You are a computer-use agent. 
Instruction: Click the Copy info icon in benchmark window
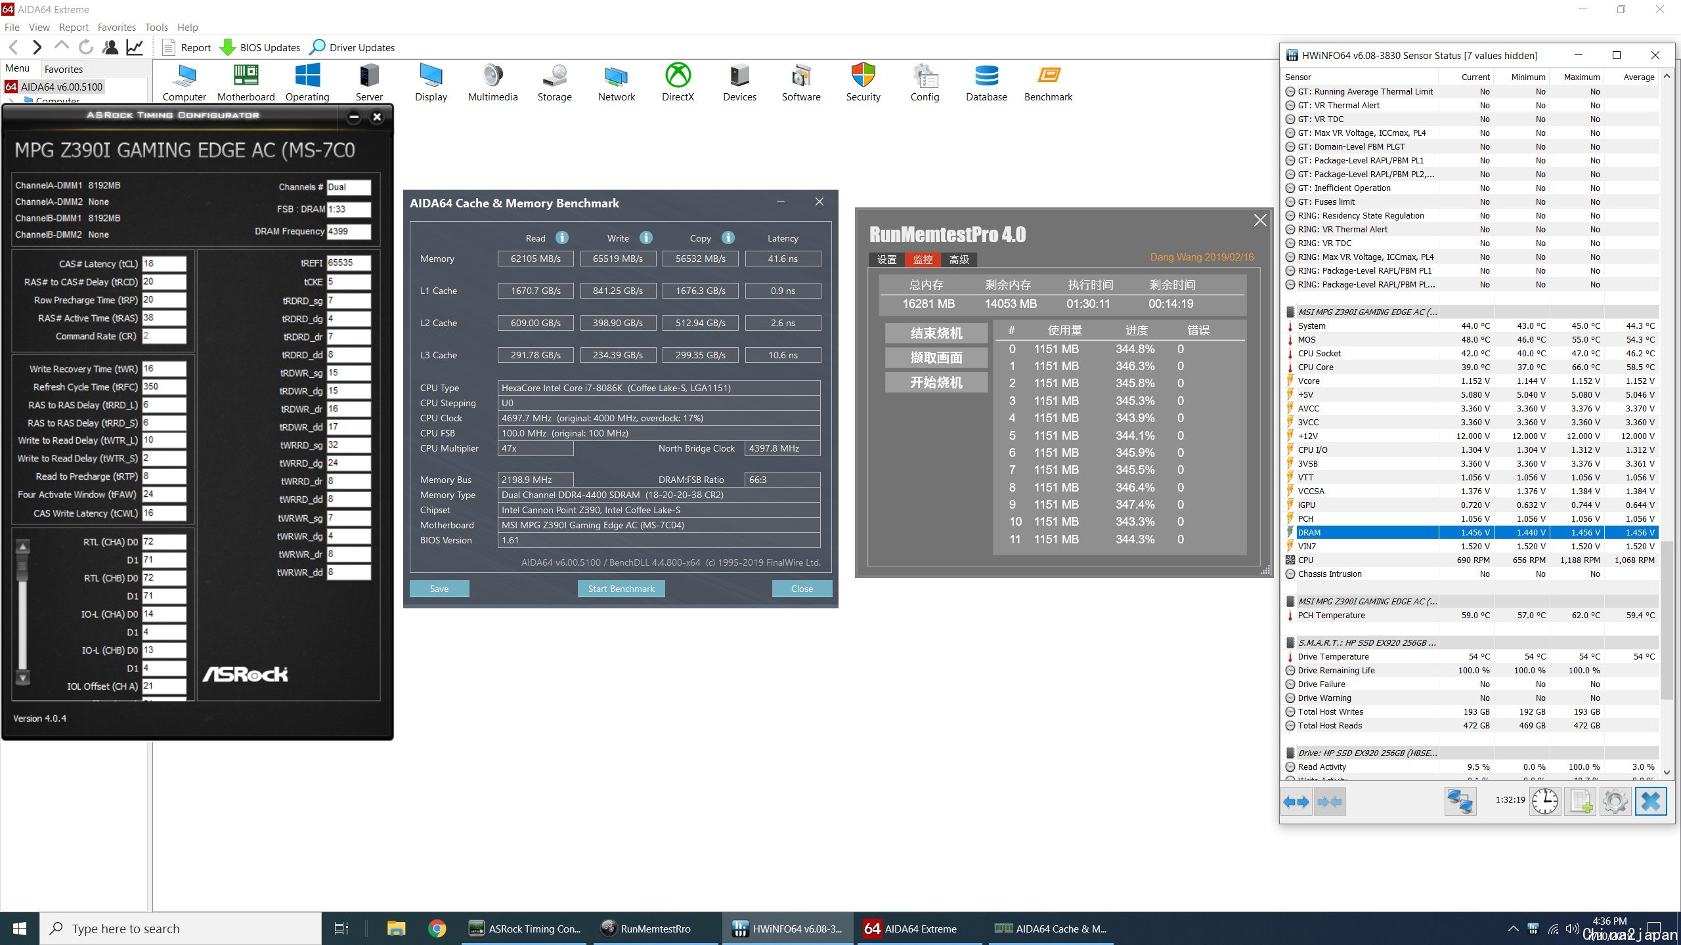click(728, 238)
